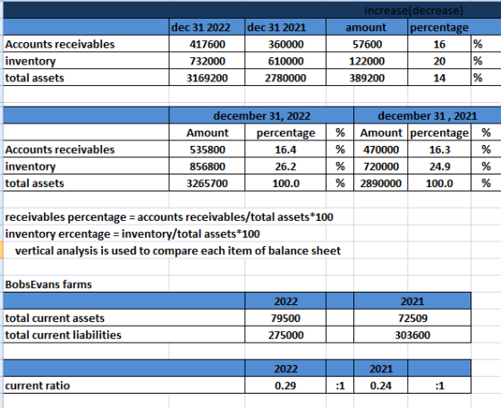Screen dimensions: 501x408
Task: Click the 'inventory ercentage' formula text
Action: point(132,234)
